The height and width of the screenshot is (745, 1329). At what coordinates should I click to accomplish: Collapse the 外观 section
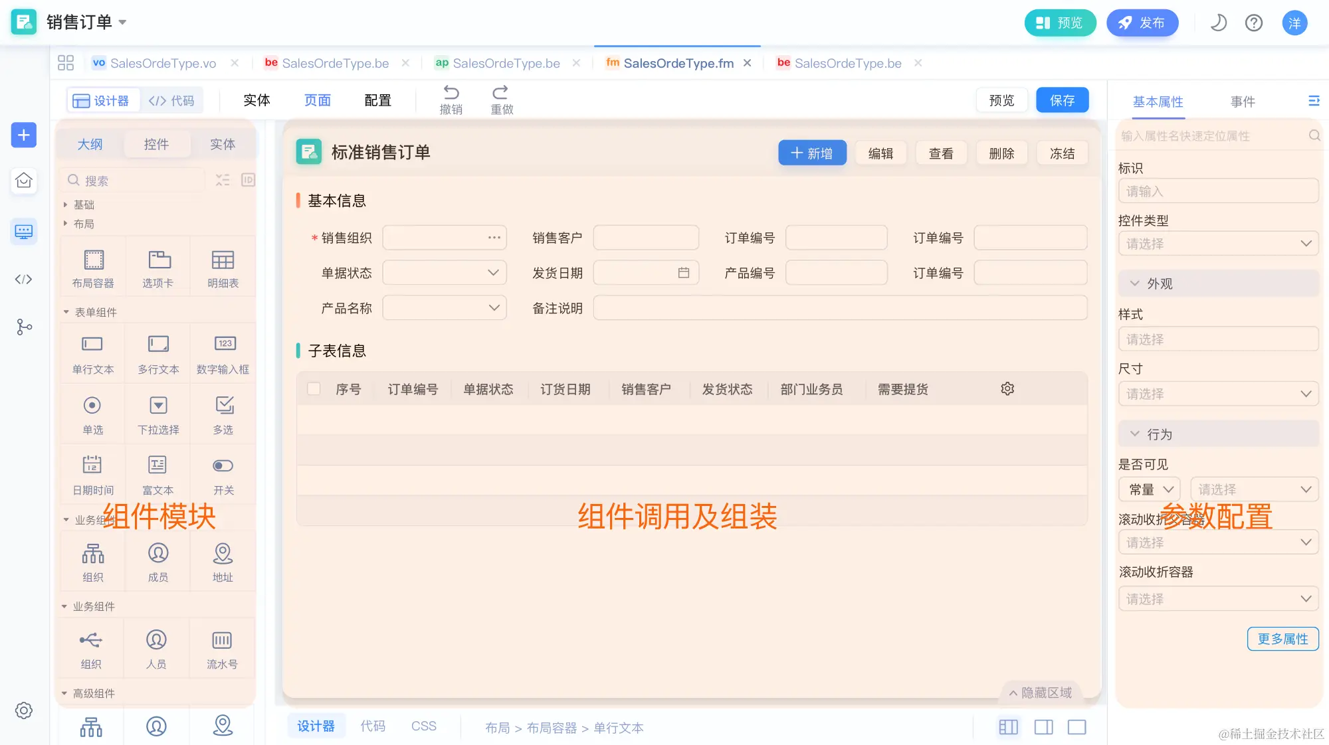1134,284
